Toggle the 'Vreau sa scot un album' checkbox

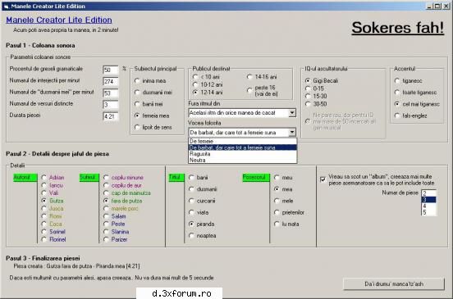tap(323, 179)
